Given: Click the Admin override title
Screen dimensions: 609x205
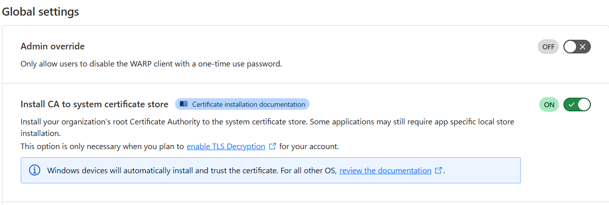Looking at the screenshot, I should click(53, 46).
